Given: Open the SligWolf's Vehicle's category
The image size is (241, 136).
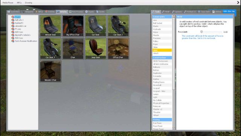Looking at the screenshot, I should tap(22, 35).
